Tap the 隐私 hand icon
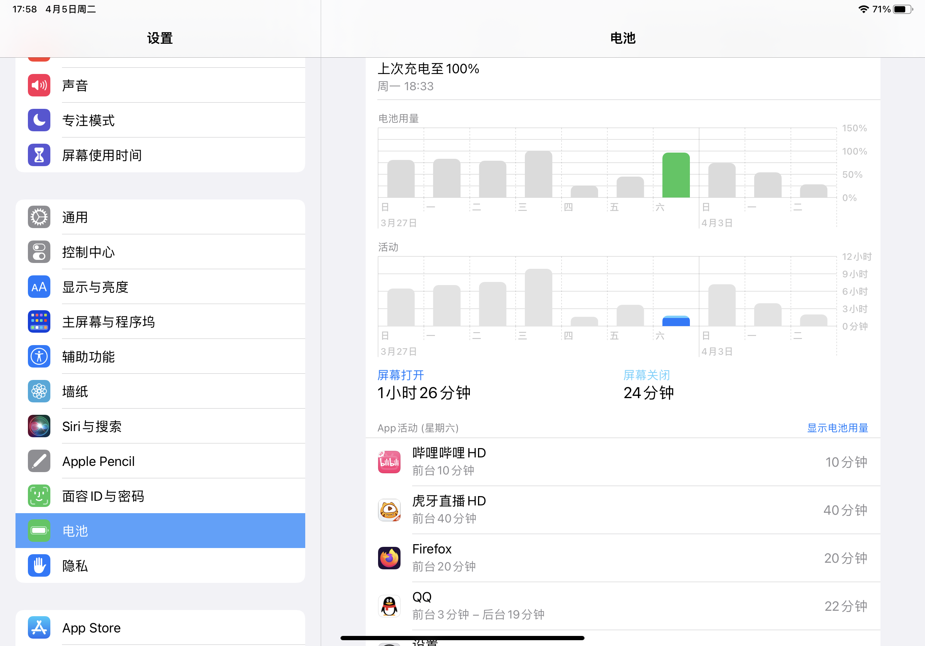 [x=39, y=565]
